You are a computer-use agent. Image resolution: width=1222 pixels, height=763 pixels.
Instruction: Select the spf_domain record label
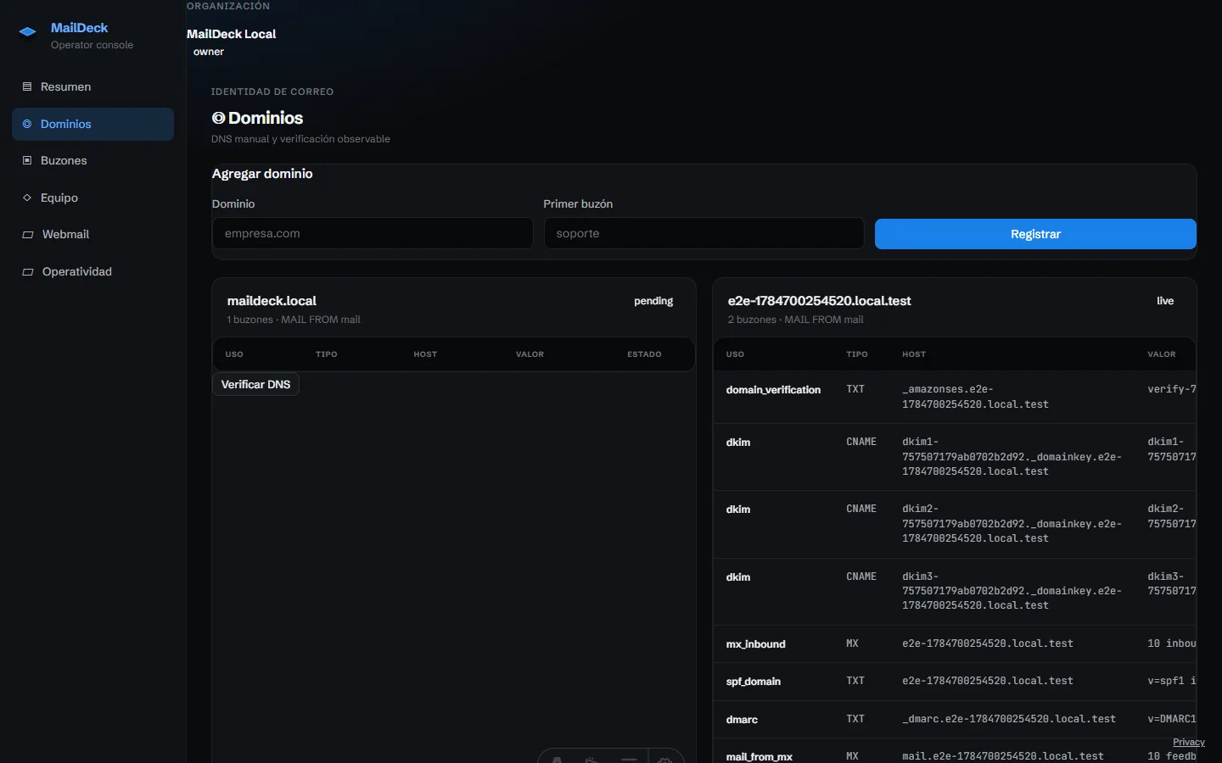tap(753, 682)
